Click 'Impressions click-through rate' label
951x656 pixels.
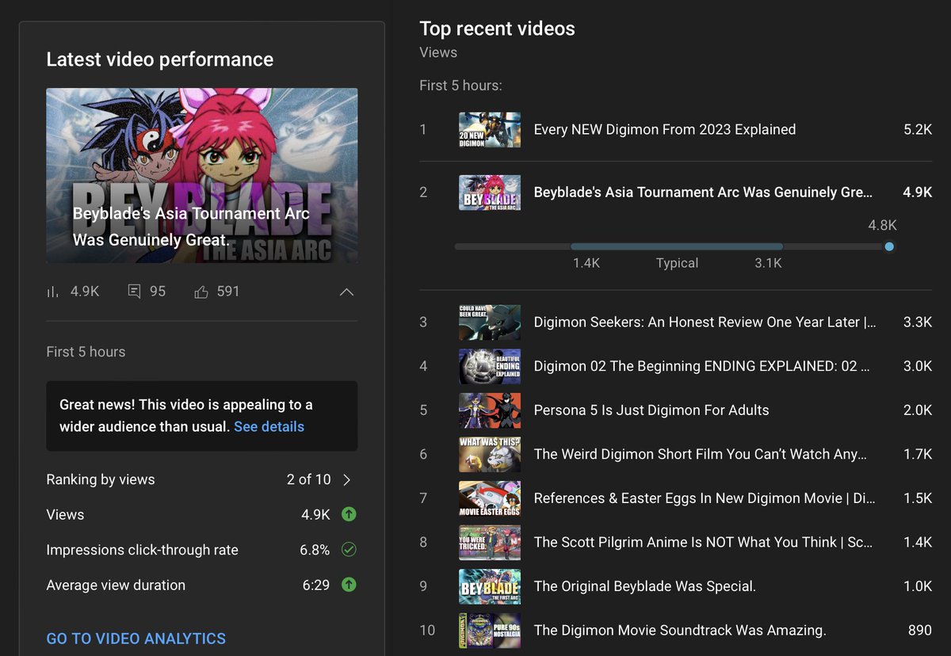coord(143,550)
